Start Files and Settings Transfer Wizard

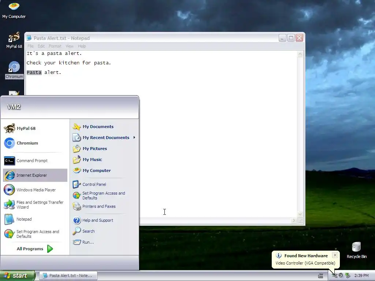pyautogui.click(x=35, y=205)
